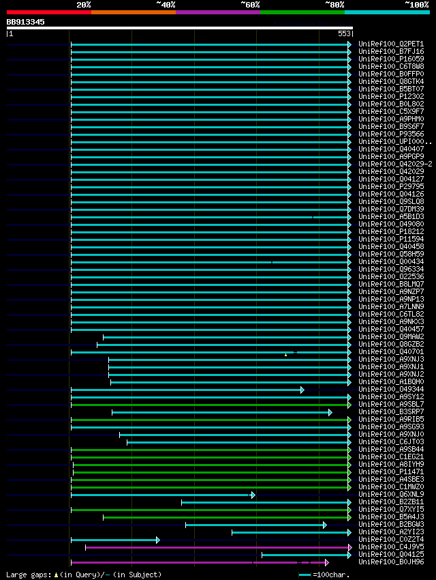Screen dimensions: 436x580
Task: Select the label UniRef100_Q8GZB2
Action: click(391, 344)
